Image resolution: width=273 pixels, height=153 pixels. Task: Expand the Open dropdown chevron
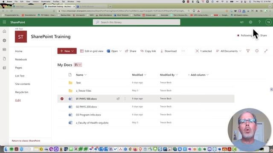(120, 51)
